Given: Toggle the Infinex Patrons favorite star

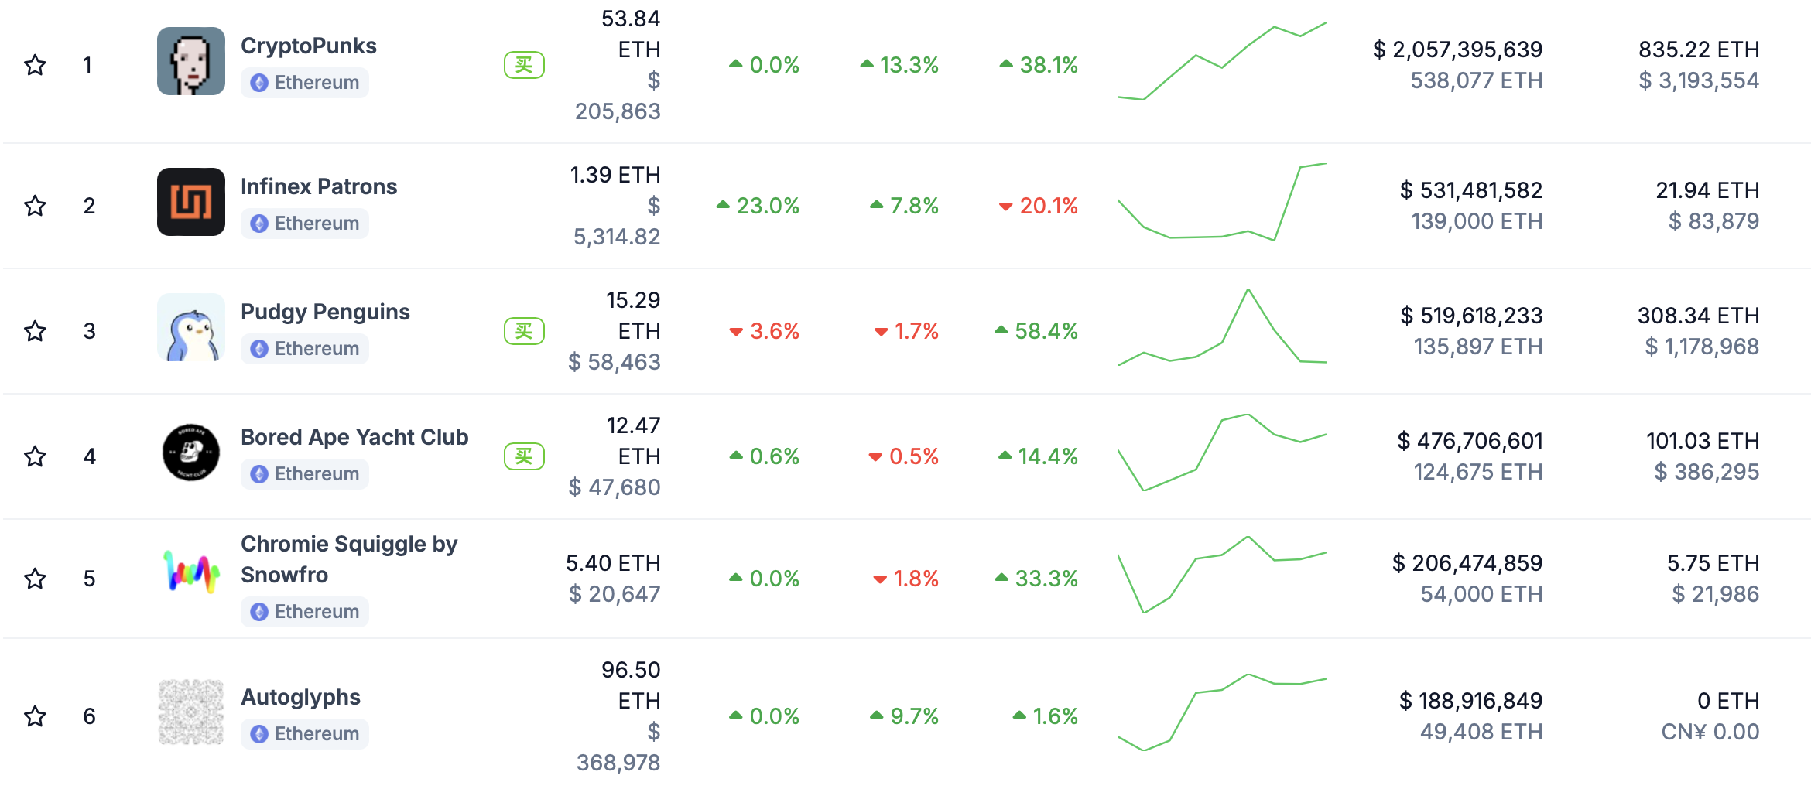Looking at the screenshot, I should (35, 206).
